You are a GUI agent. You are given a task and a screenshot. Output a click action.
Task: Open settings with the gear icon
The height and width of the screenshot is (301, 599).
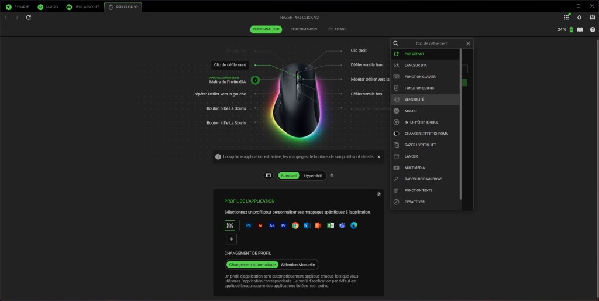[x=579, y=18]
